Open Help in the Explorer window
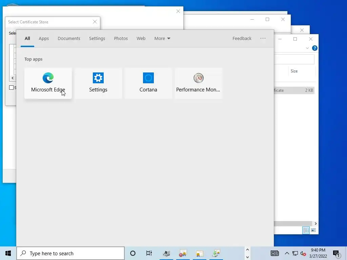This screenshot has height=260, width=347. pyautogui.click(x=314, y=48)
